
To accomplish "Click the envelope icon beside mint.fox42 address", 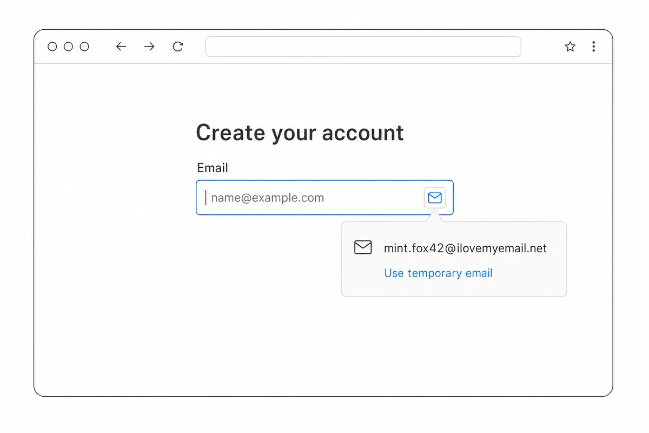I will tap(363, 248).
